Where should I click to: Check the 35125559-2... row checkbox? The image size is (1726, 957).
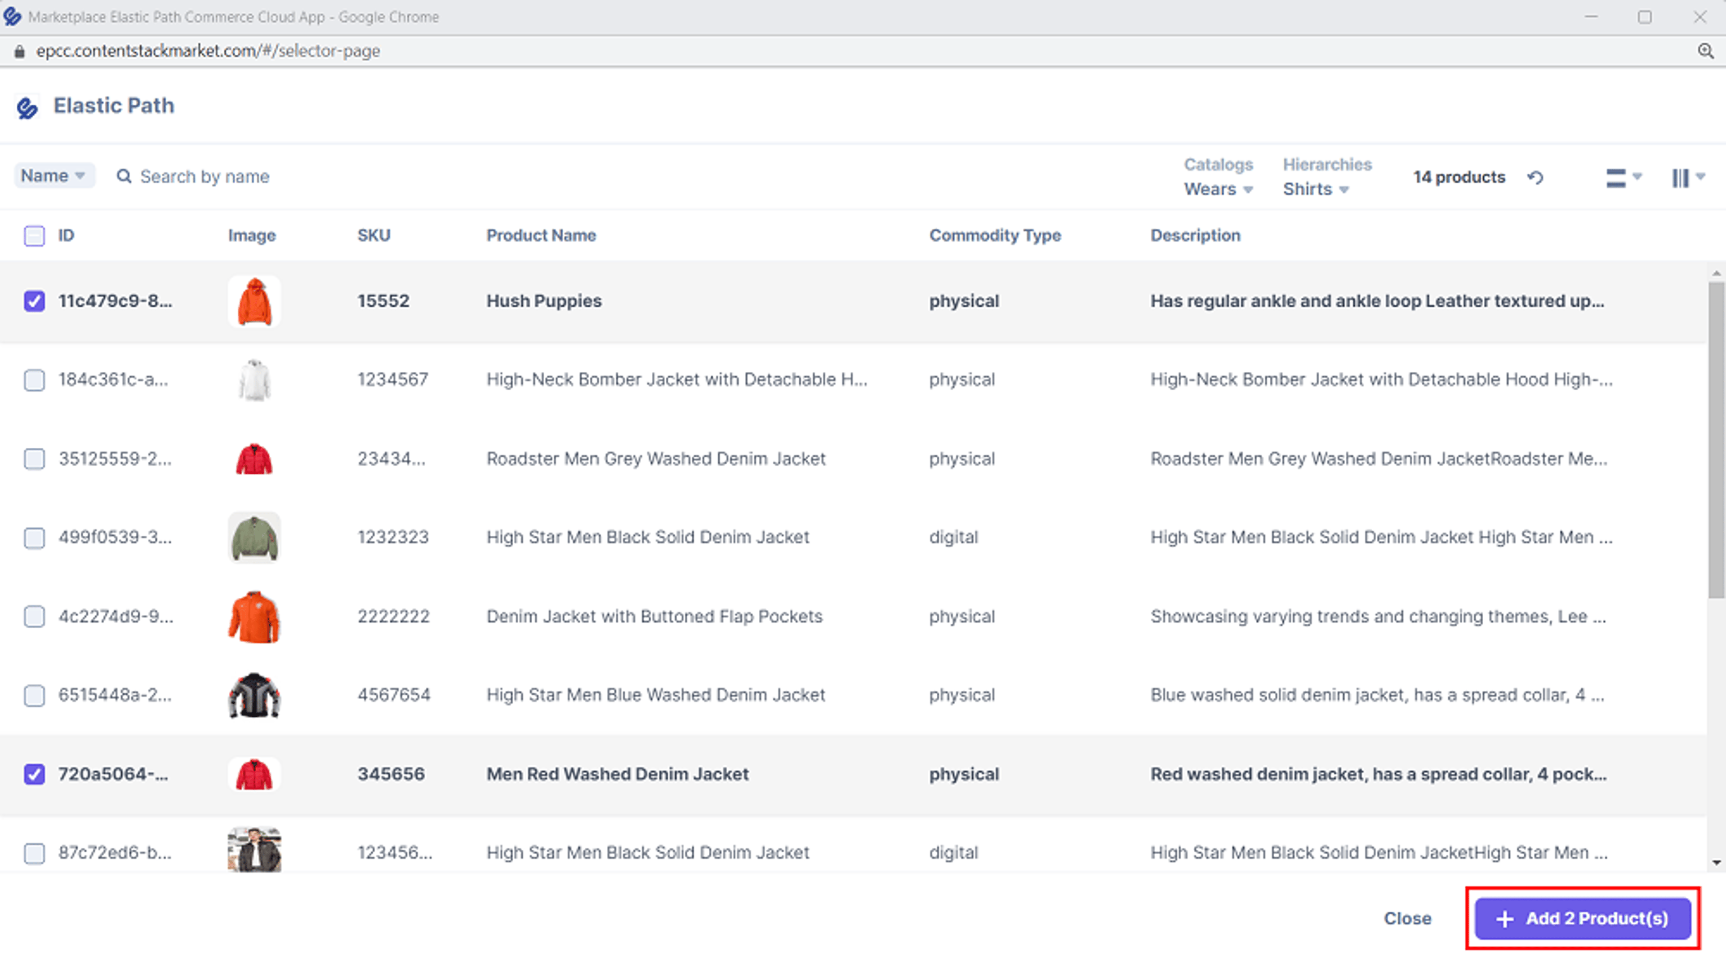pos(34,459)
